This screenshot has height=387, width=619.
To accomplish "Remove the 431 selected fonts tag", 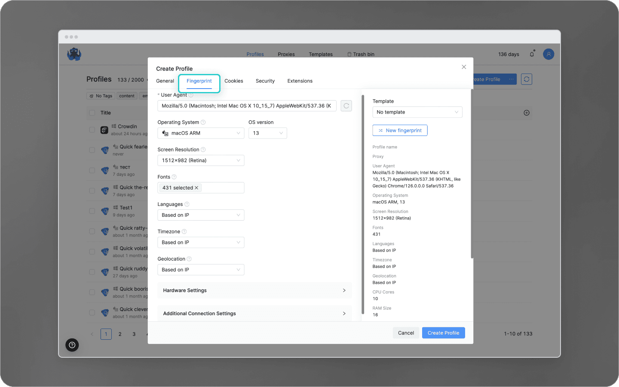I will [196, 188].
